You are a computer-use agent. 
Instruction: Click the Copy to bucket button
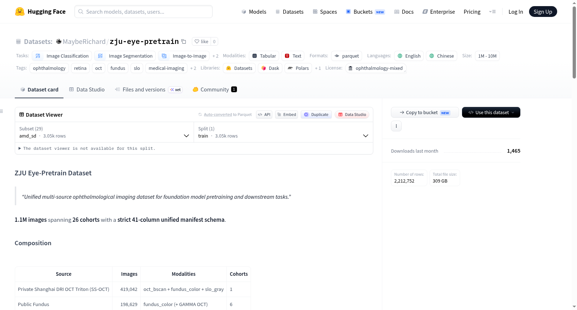click(425, 112)
